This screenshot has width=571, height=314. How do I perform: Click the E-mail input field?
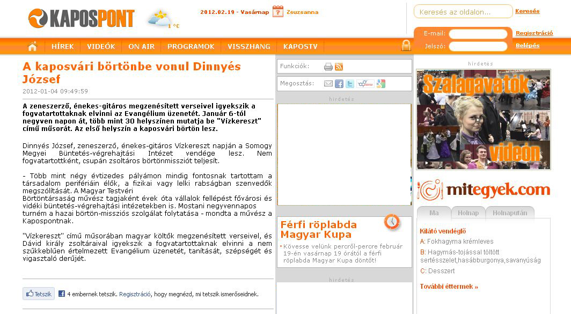[x=478, y=34]
